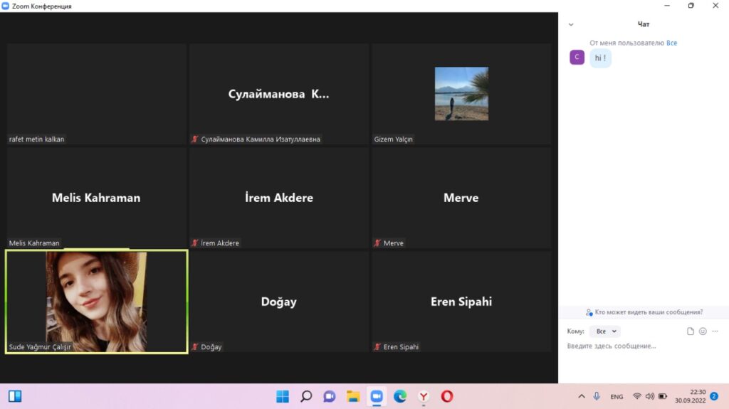Open Yandex Browser from taskbar

point(424,396)
